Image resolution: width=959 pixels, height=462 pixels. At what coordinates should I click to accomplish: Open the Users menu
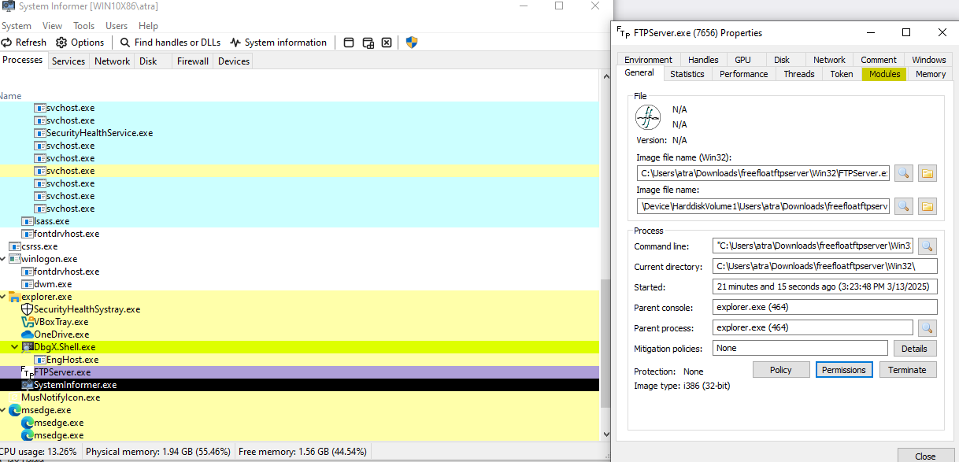pos(117,26)
